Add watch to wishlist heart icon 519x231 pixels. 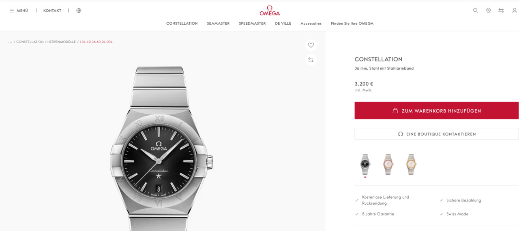click(x=311, y=45)
